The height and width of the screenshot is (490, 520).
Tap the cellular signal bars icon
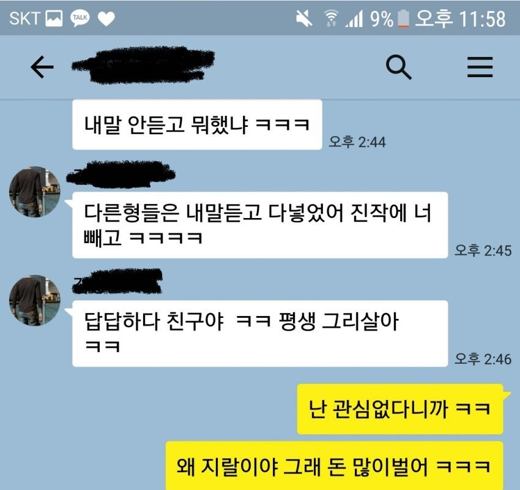354,18
